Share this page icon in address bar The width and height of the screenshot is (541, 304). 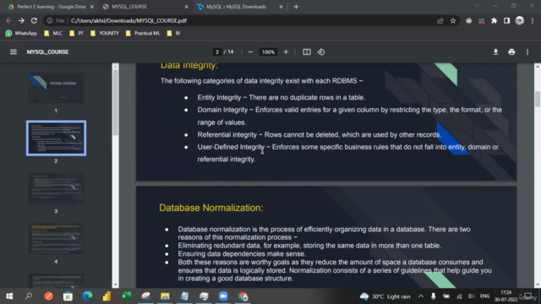pyautogui.click(x=440, y=20)
